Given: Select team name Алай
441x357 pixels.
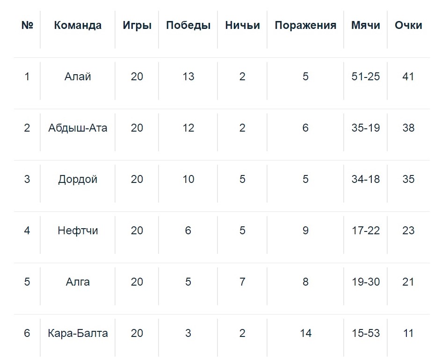Looking at the screenshot, I should click(x=78, y=77).
